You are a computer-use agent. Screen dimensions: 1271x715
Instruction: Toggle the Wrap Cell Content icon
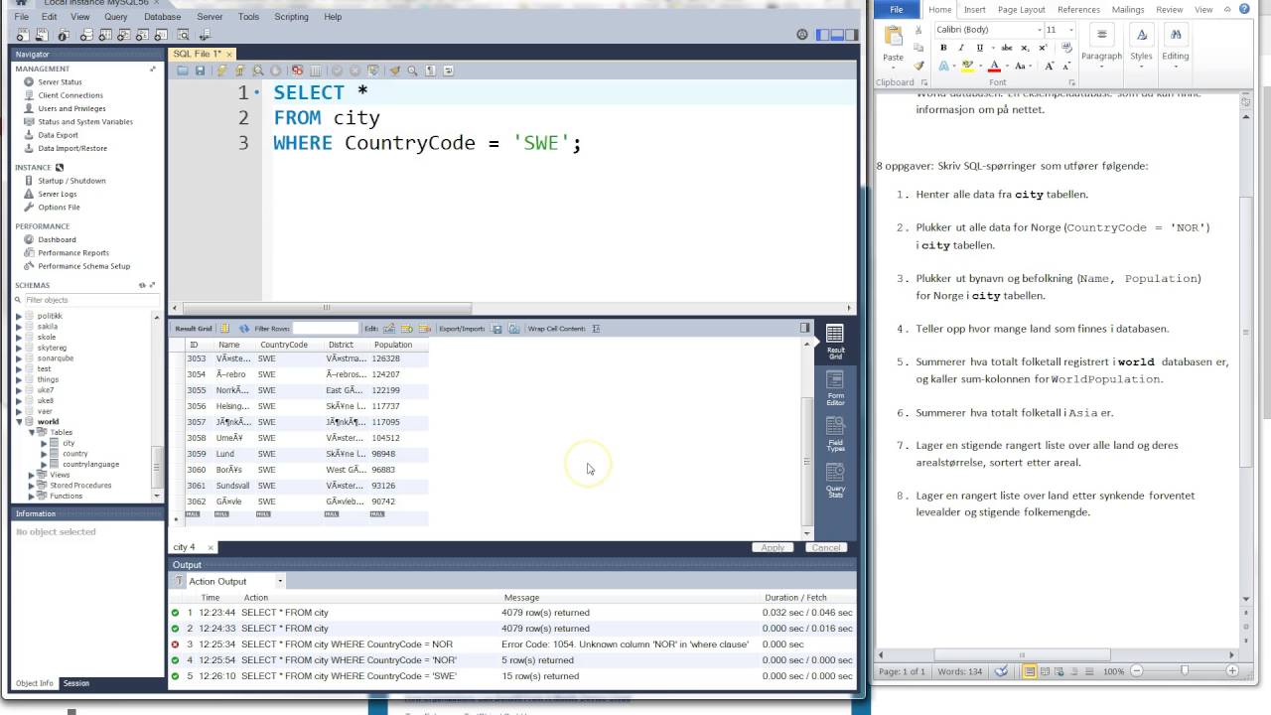click(x=596, y=329)
